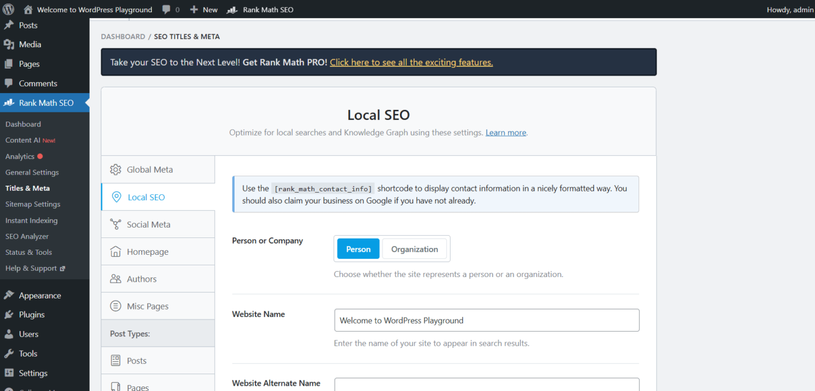
Task: Click the Appearance brush icon
Action: tap(9, 296)
